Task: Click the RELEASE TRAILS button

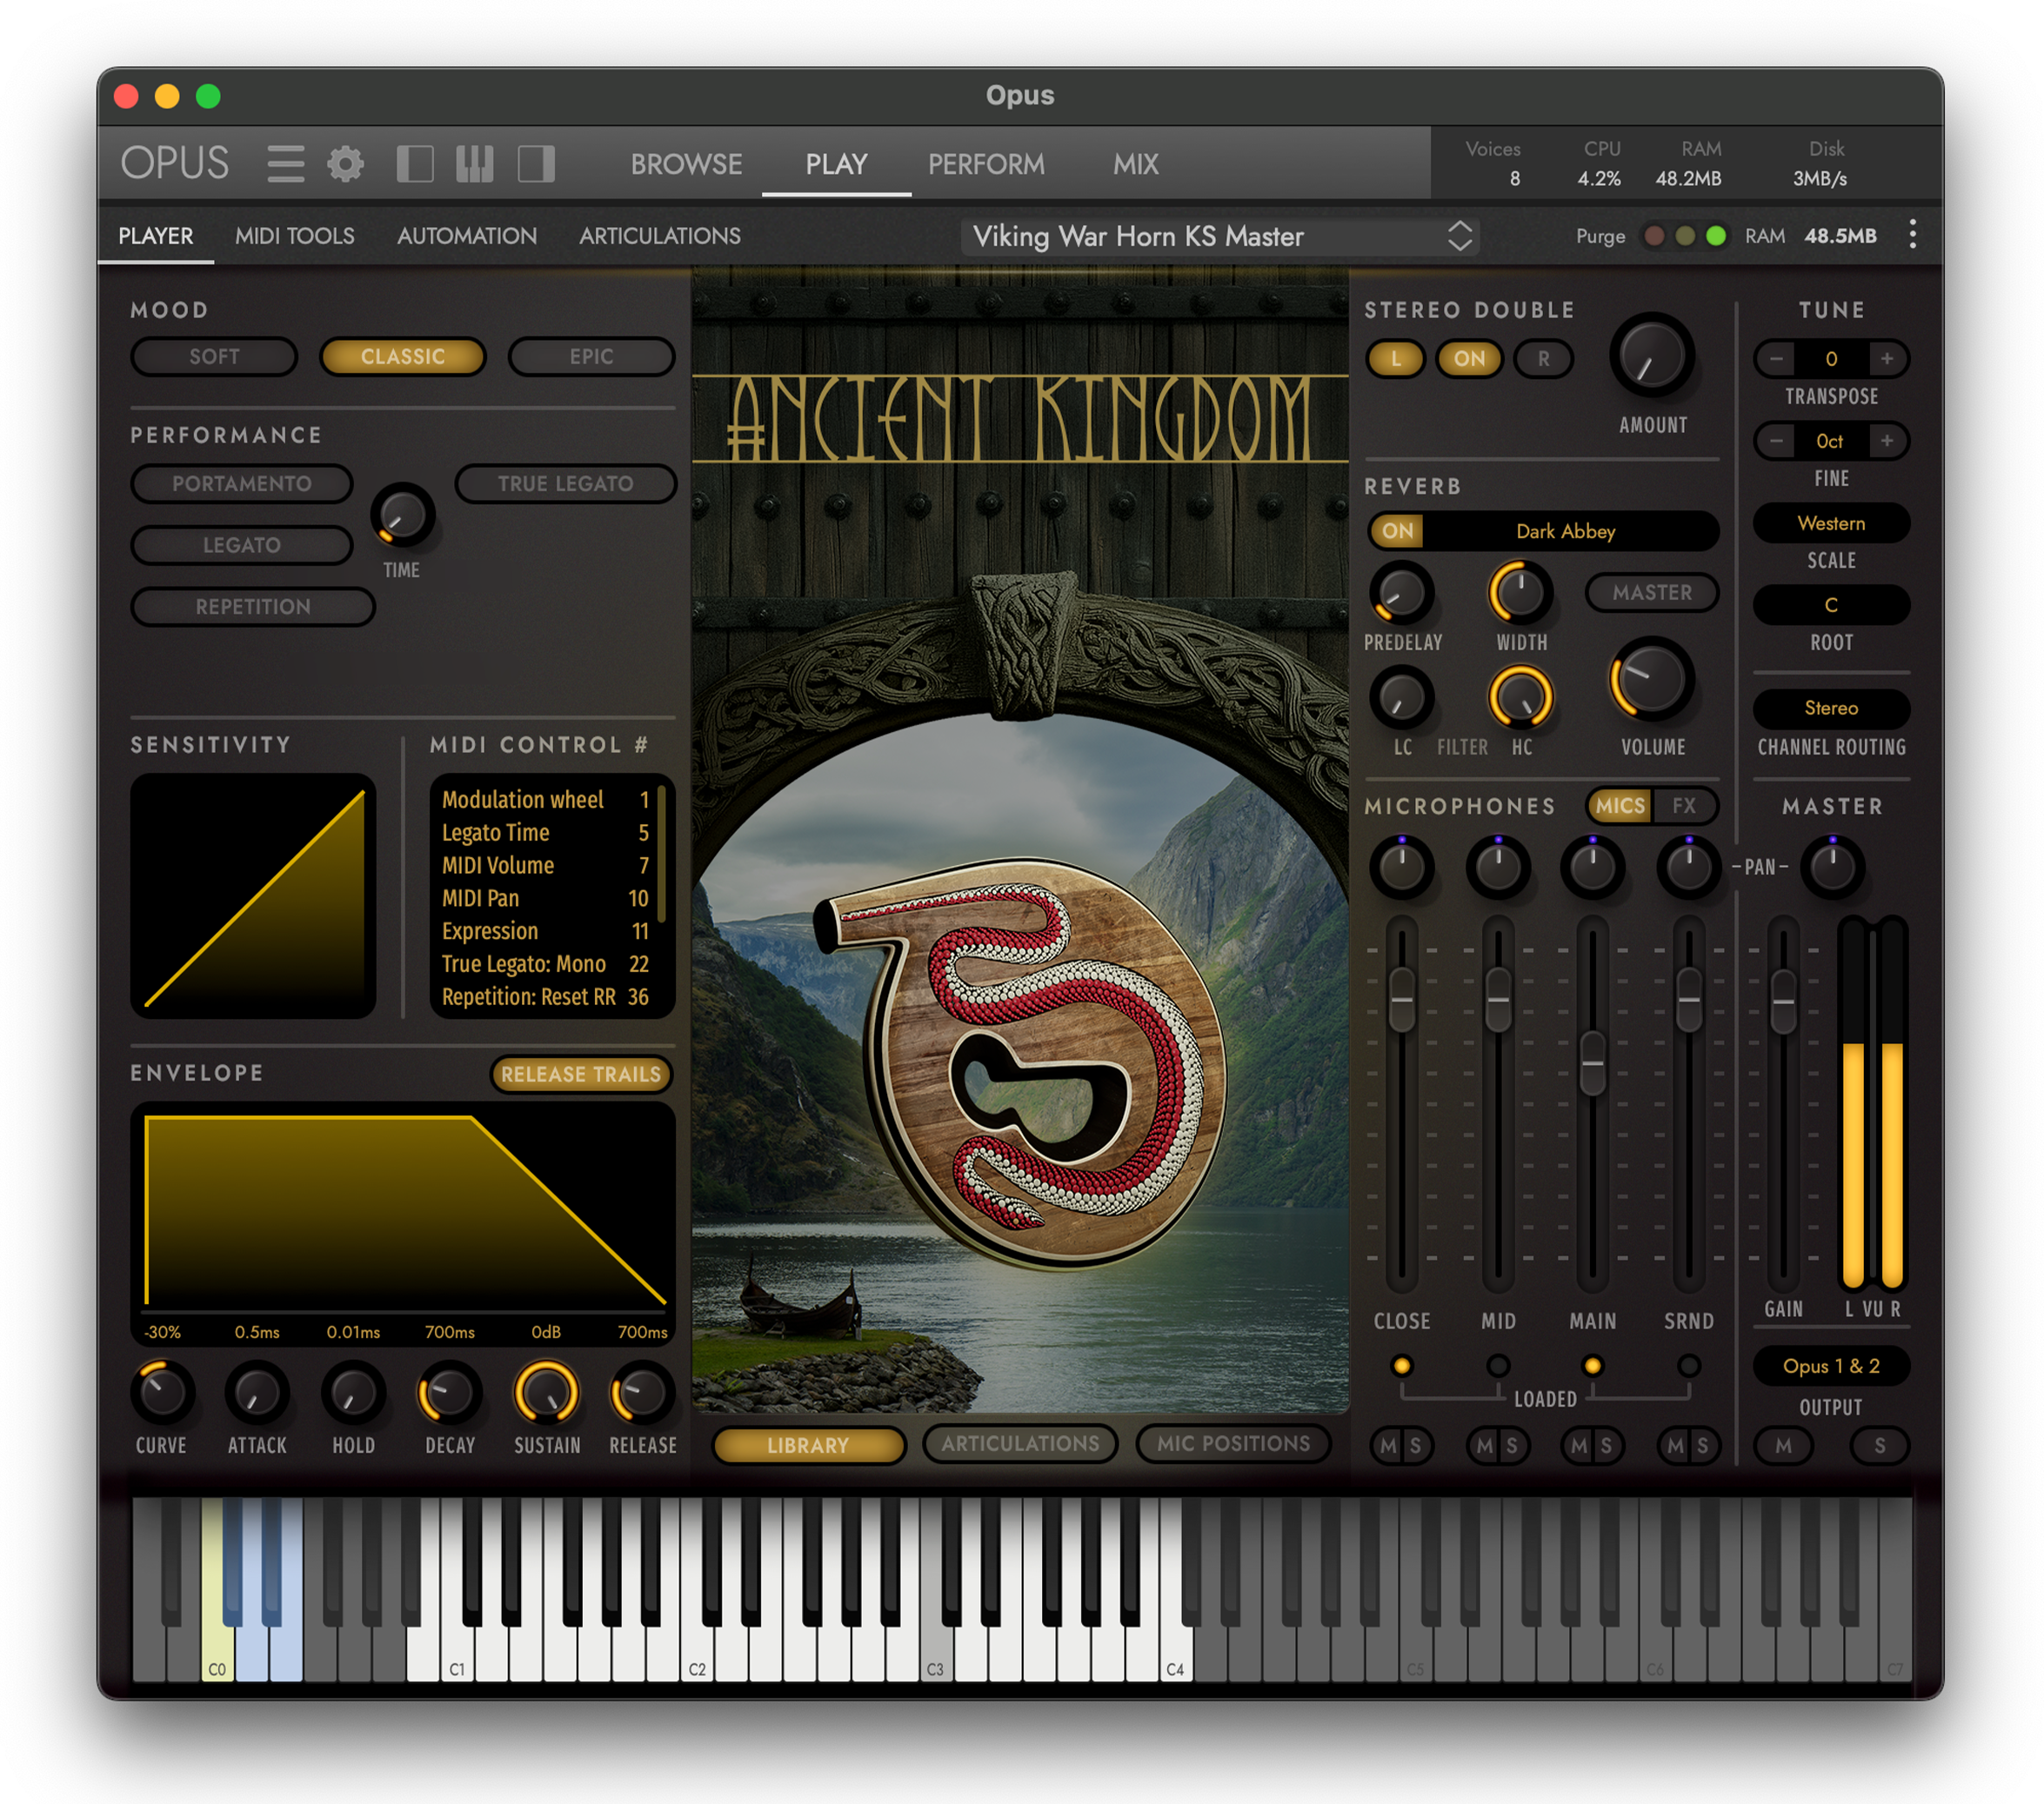Action: click(x=581, y=1075)
